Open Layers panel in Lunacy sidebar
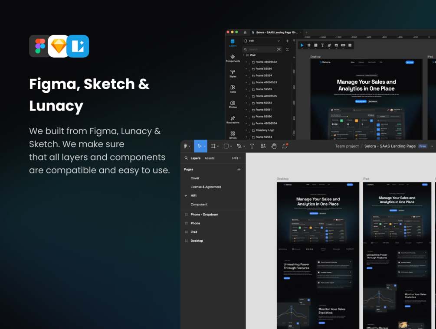436x329 pixels. click(233, 43)
